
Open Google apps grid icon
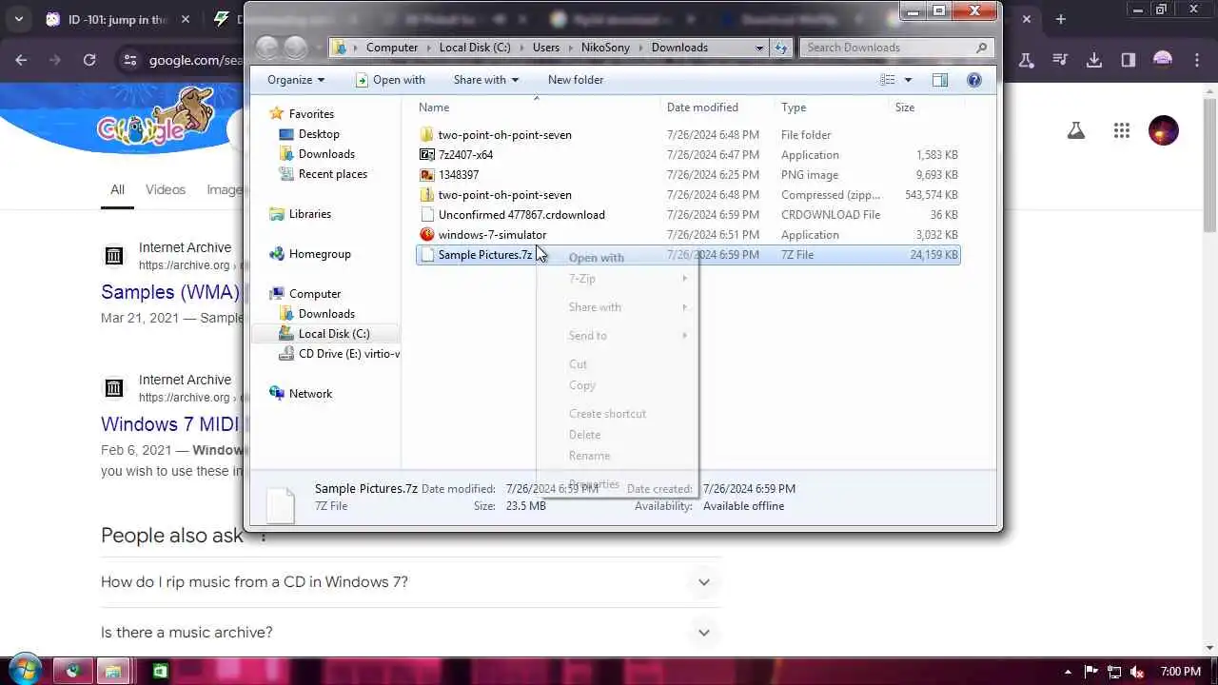(1121, 131)
